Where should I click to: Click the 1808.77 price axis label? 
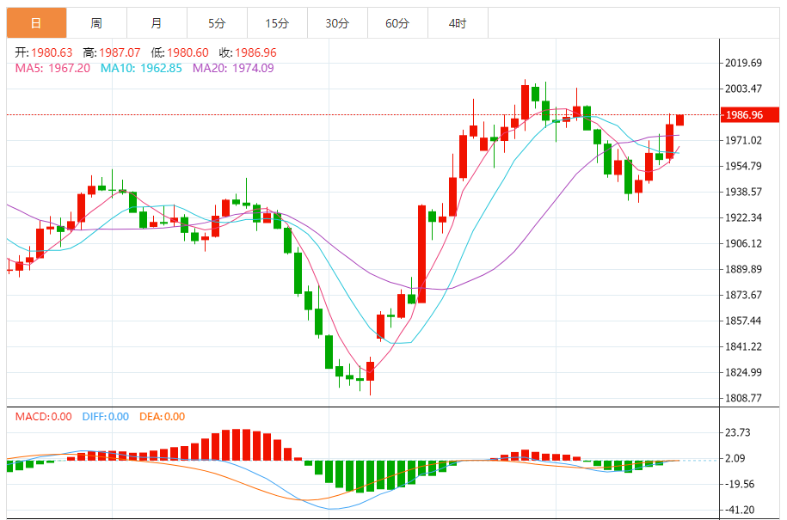coord(743,398)
